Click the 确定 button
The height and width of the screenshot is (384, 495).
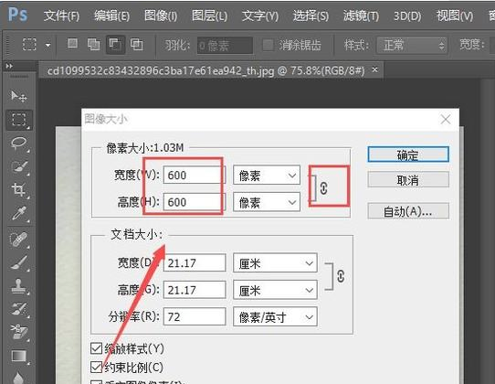tap(408, 155)
